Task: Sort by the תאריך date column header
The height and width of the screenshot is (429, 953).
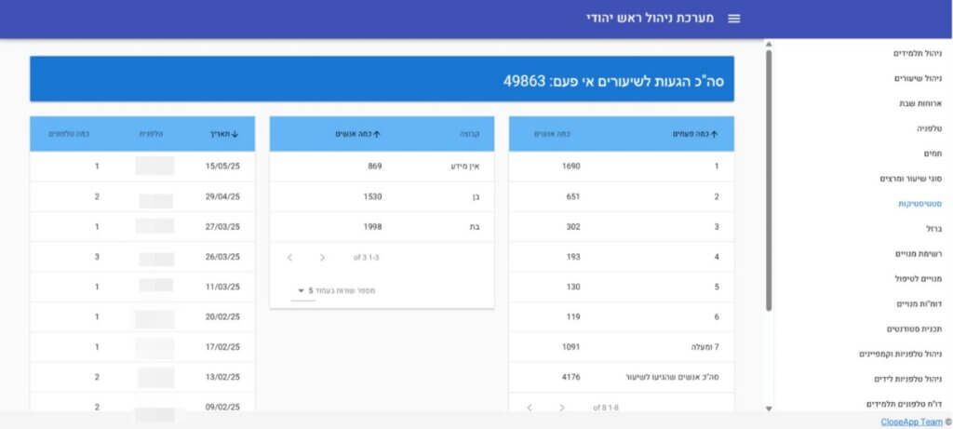Action: point(224,134)
